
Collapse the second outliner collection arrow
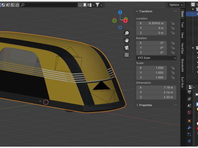point(193,48)
